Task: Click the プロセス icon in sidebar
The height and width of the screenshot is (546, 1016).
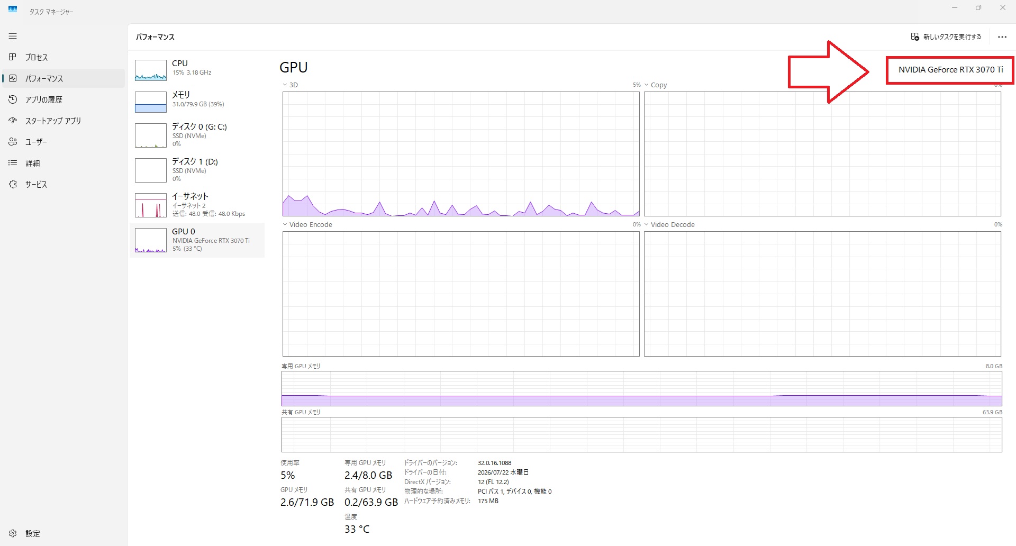Action: pos(13,57)
